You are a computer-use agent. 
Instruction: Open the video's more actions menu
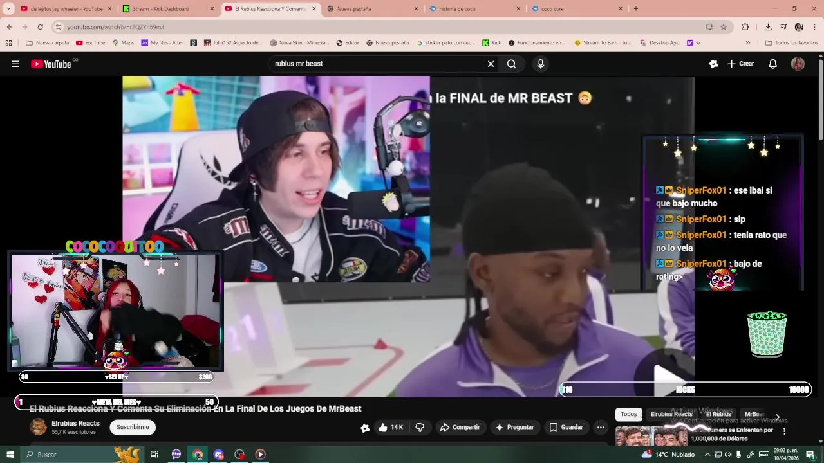601,427
